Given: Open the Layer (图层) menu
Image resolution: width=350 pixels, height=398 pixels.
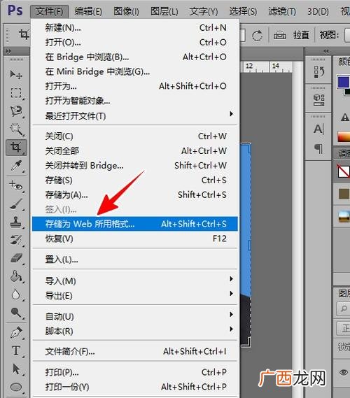Looking at the screenshot, I should point(164,11).
